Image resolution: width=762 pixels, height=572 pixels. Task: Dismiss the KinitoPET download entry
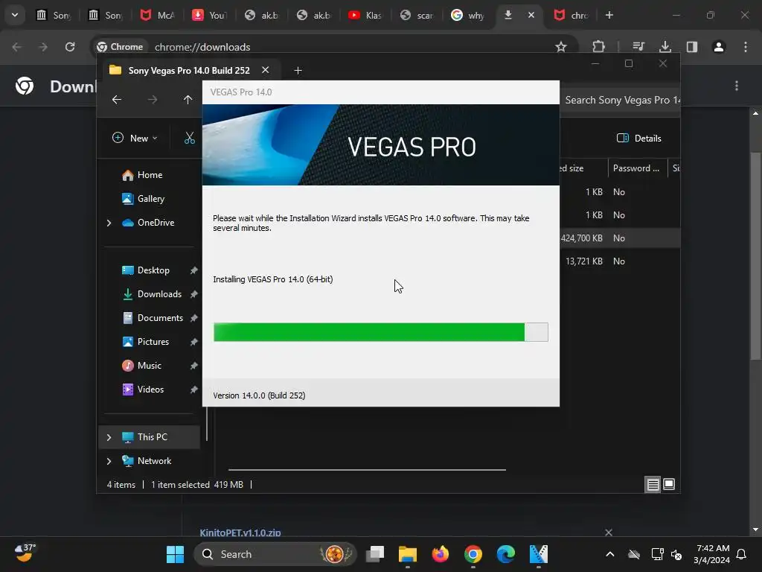tap(609, 533)
